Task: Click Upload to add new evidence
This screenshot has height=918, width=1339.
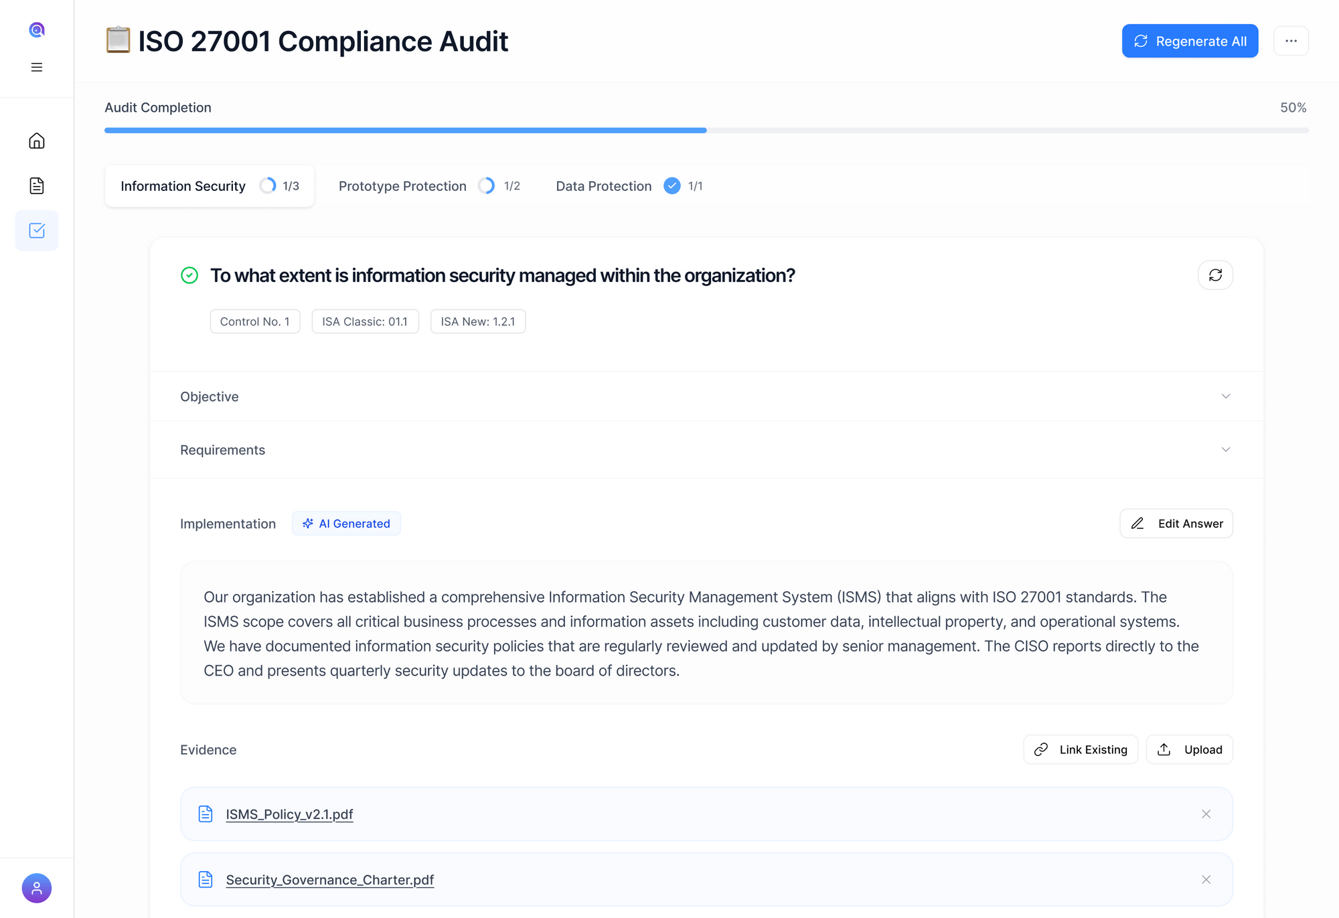Action: click(x=1190, y=749)
